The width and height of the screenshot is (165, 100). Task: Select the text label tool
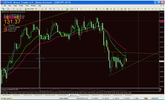(104, 9)
